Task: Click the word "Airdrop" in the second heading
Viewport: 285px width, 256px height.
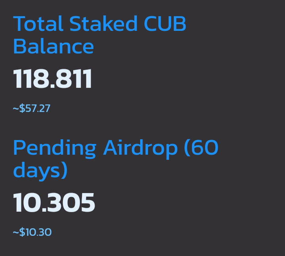Action: 140,149
